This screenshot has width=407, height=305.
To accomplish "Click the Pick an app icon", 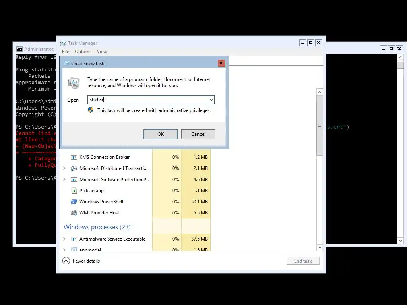I will point(74,191).
